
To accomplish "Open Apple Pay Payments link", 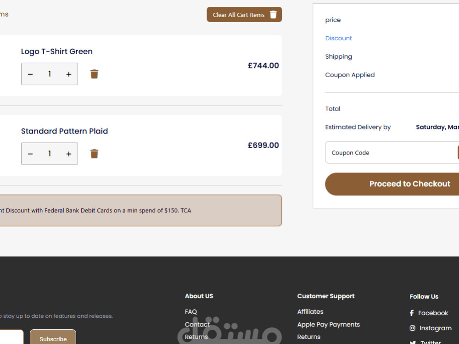I will pos(329,324).
